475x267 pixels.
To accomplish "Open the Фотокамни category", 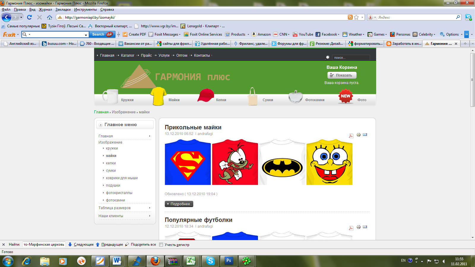I will (x=307, y=97).
